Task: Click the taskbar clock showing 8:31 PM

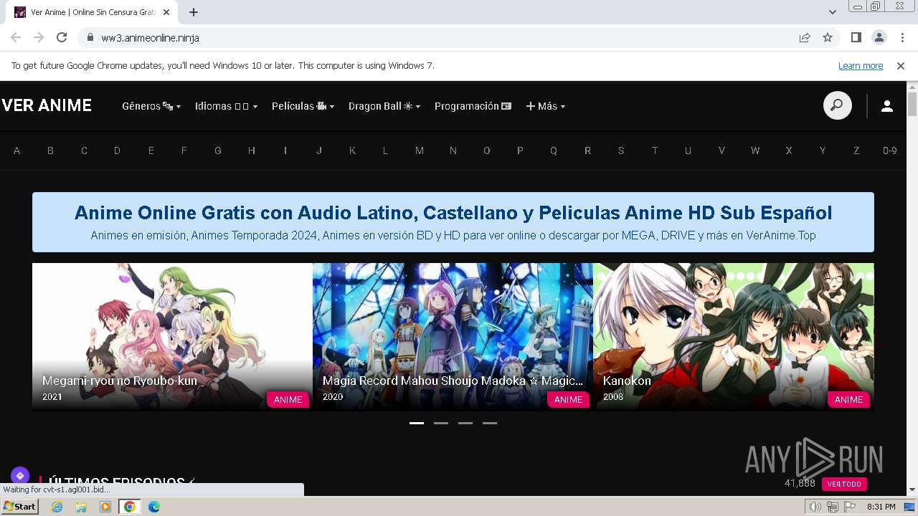Action: tap(881, 507)
